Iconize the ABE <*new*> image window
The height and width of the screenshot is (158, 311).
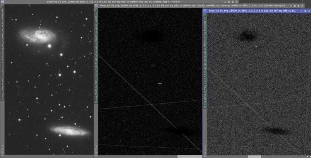225,2
